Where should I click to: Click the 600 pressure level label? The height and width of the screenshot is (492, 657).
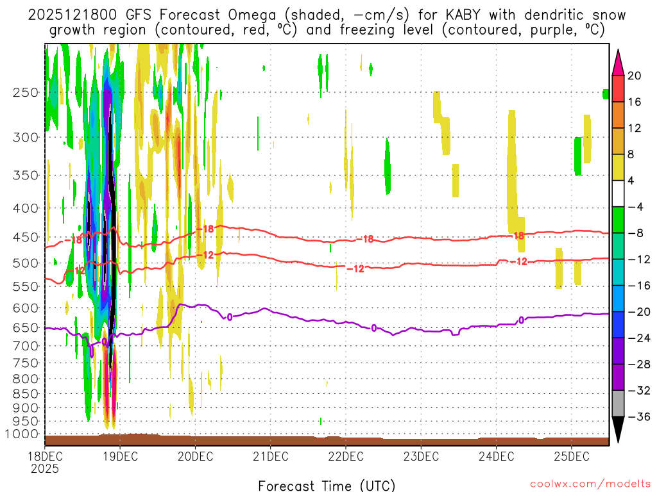click(26, 308)
